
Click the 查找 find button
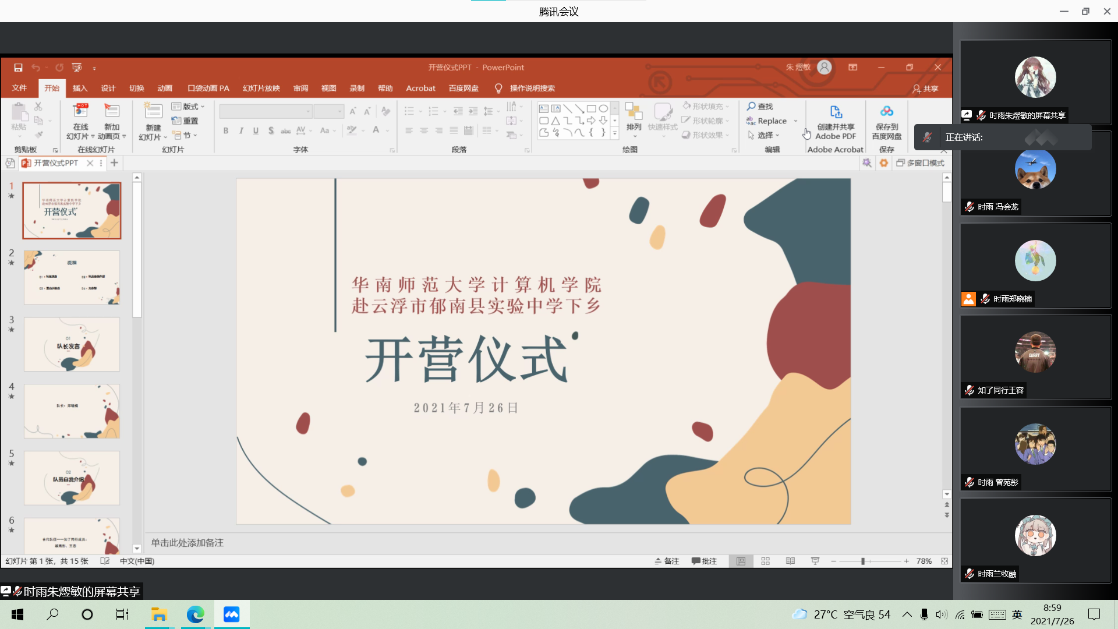[x=760, y=107]
